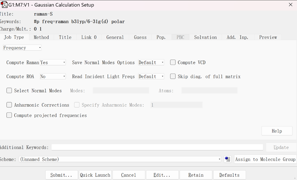Go to the Preview tab
This screenshot has width=297, height=180.
[268, 37]
